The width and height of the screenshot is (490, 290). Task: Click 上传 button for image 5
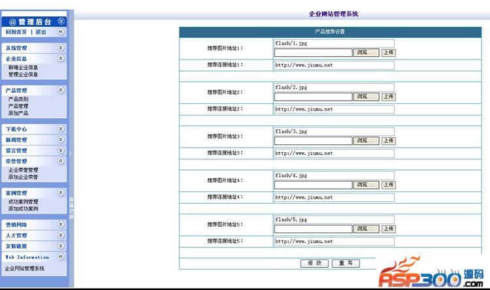(x=389, y=229)
